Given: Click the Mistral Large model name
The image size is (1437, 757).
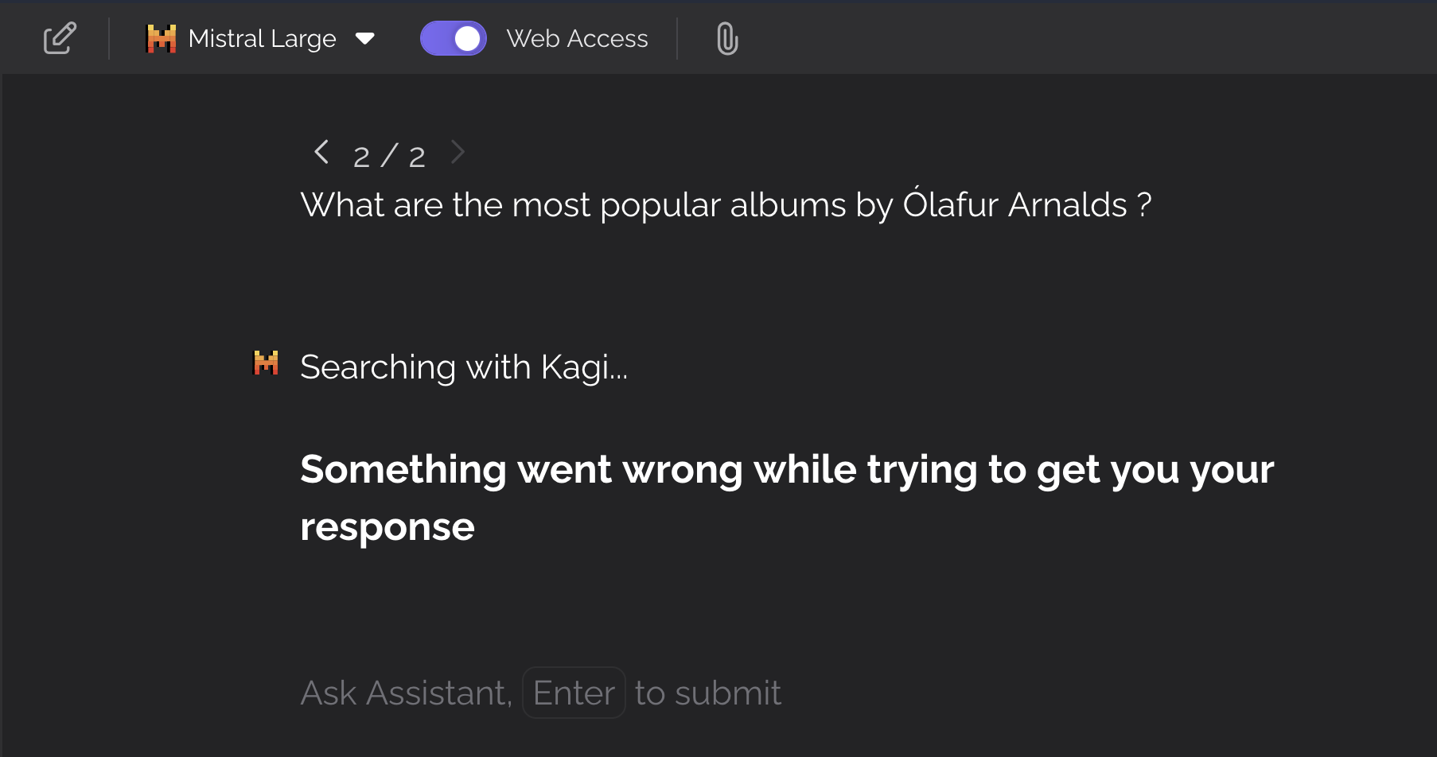Looking at the screenshot, I should click(x=262, y=38).
